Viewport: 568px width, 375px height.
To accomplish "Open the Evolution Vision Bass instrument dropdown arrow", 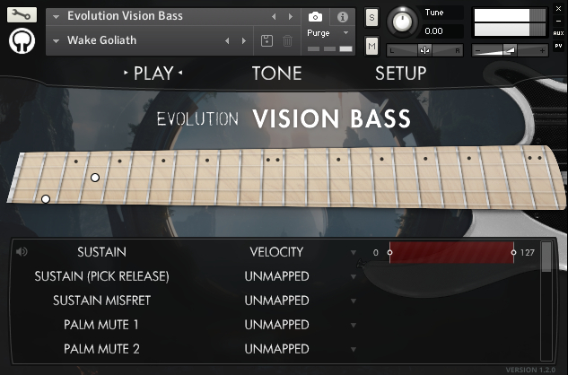I will [56, 17].
